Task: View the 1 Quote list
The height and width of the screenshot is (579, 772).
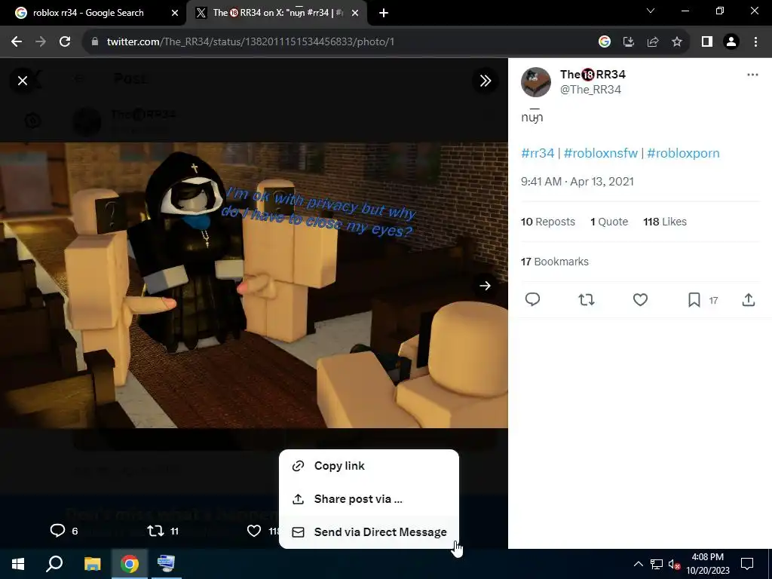Action: click(x=609, y=222)
